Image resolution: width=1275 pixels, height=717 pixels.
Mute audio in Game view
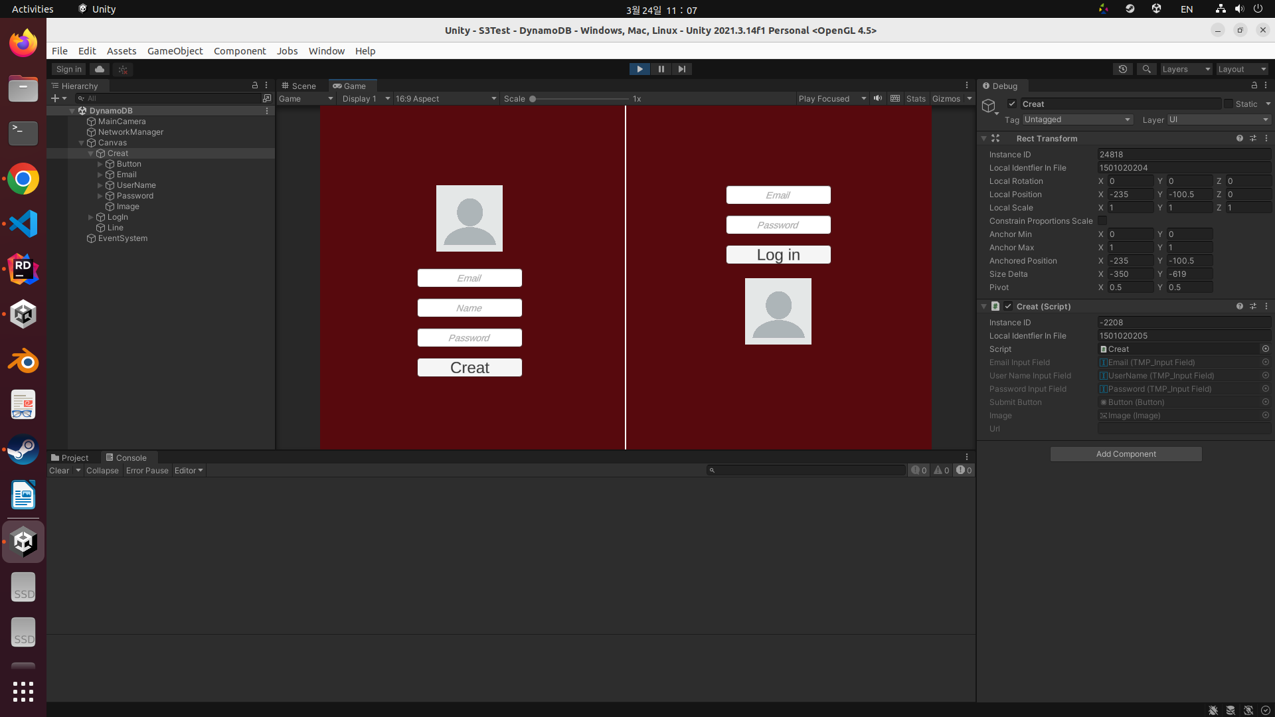click(878, 98)
